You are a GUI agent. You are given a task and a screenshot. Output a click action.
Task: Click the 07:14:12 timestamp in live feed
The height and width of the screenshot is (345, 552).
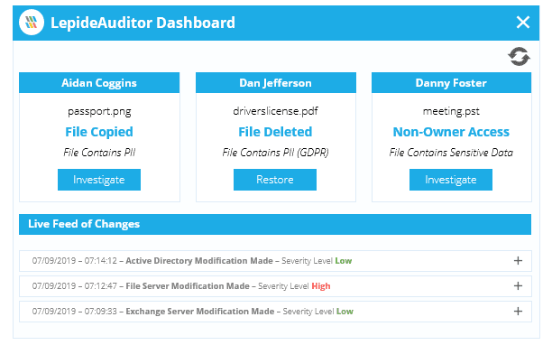click(x=101, y=261)
